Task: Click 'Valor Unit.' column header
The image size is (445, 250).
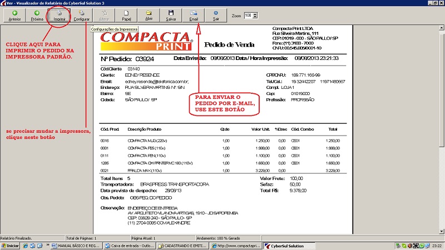Action: coord(260,129)
